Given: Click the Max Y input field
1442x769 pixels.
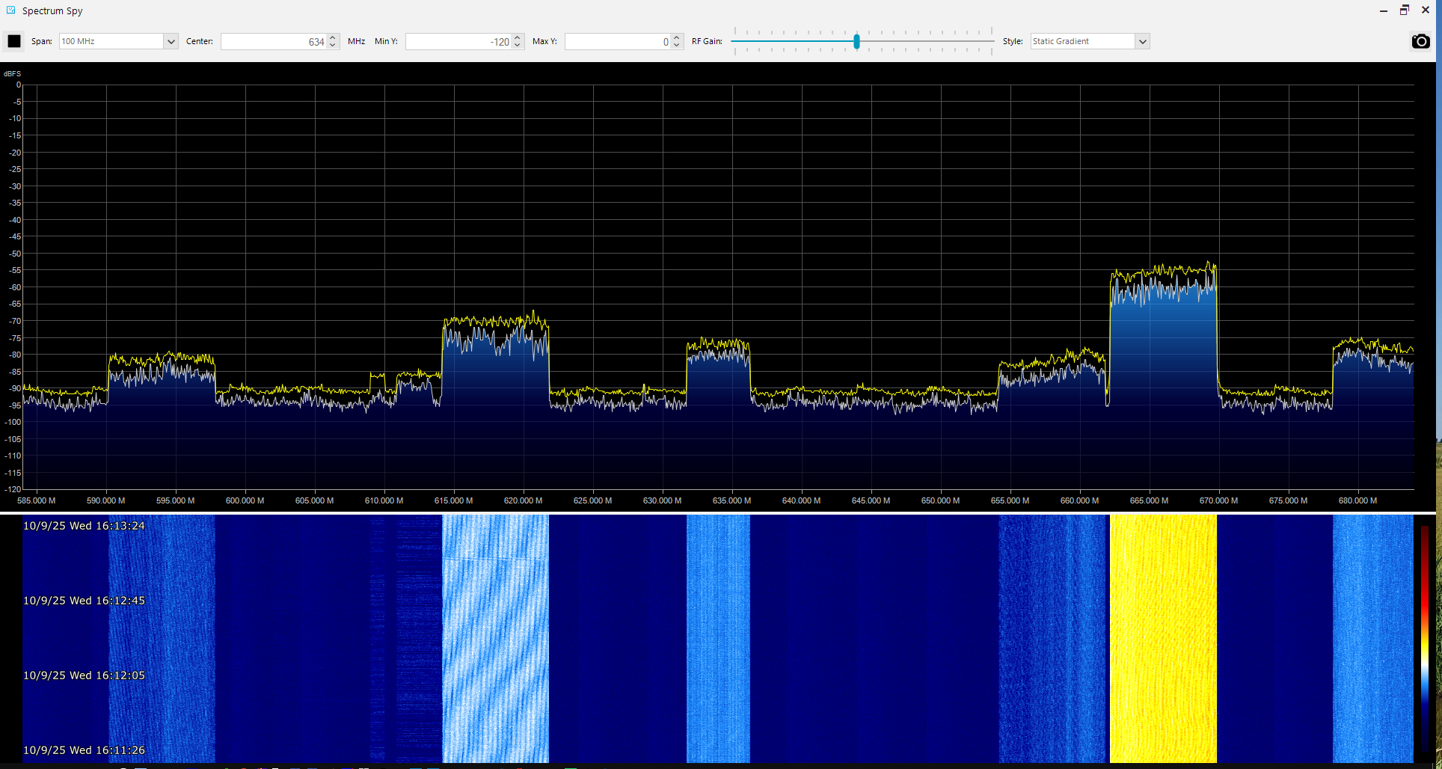Looking at the screenshot, I should tap(618, 41).
